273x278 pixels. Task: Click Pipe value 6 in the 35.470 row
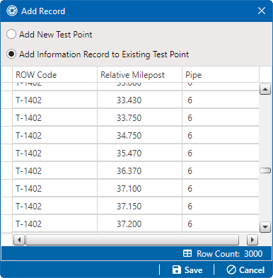(190, 154)
